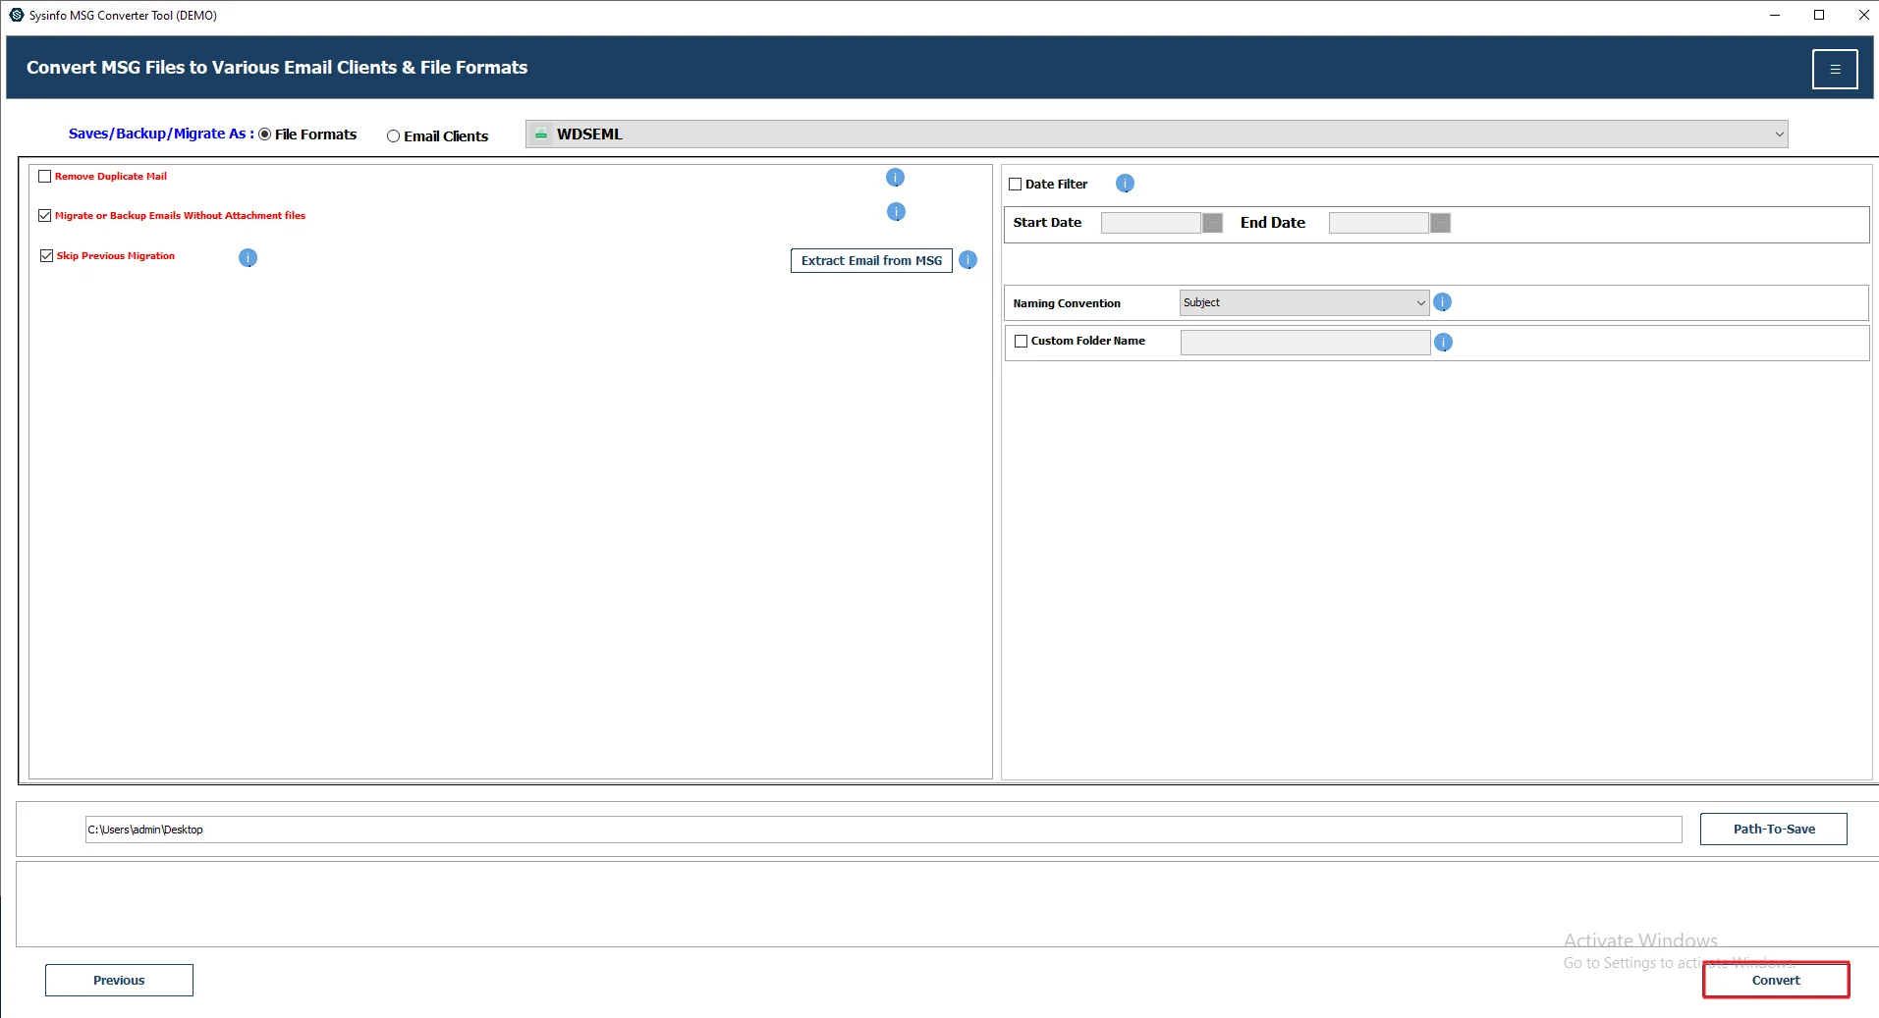Open the End Date calendar picker
This screenshot has height=1018, width=1879.
click(1440, 223)
